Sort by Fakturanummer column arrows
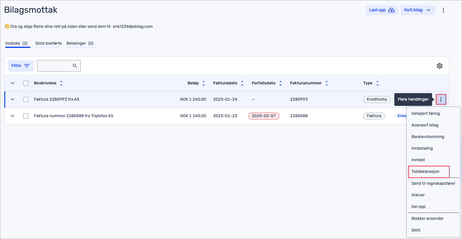 [327, 83]
